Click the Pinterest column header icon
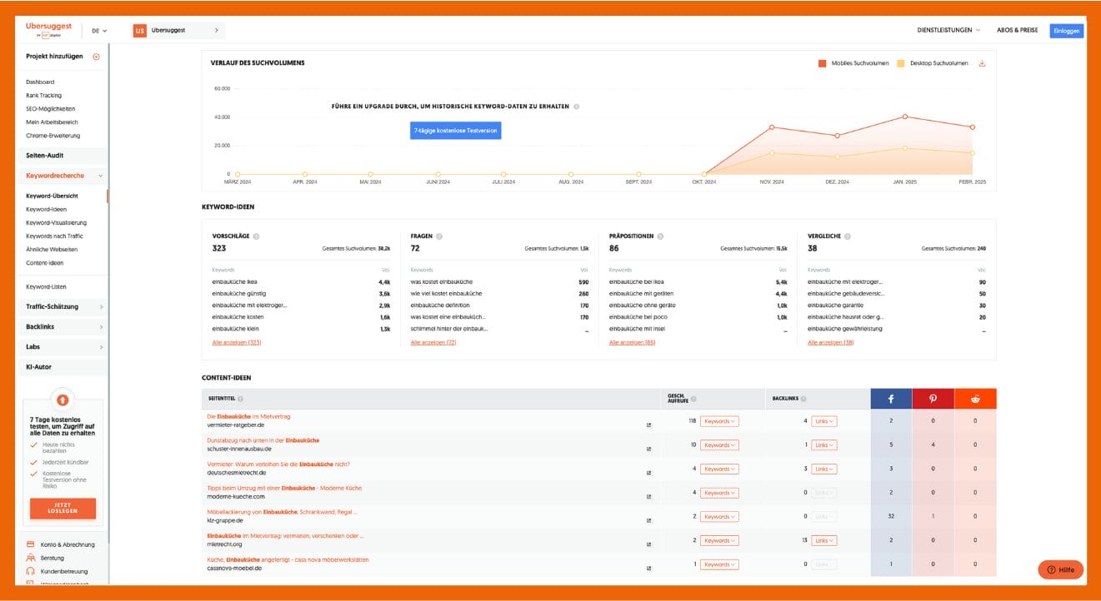This screenshot has height=601, width=1101. (933, 399)
